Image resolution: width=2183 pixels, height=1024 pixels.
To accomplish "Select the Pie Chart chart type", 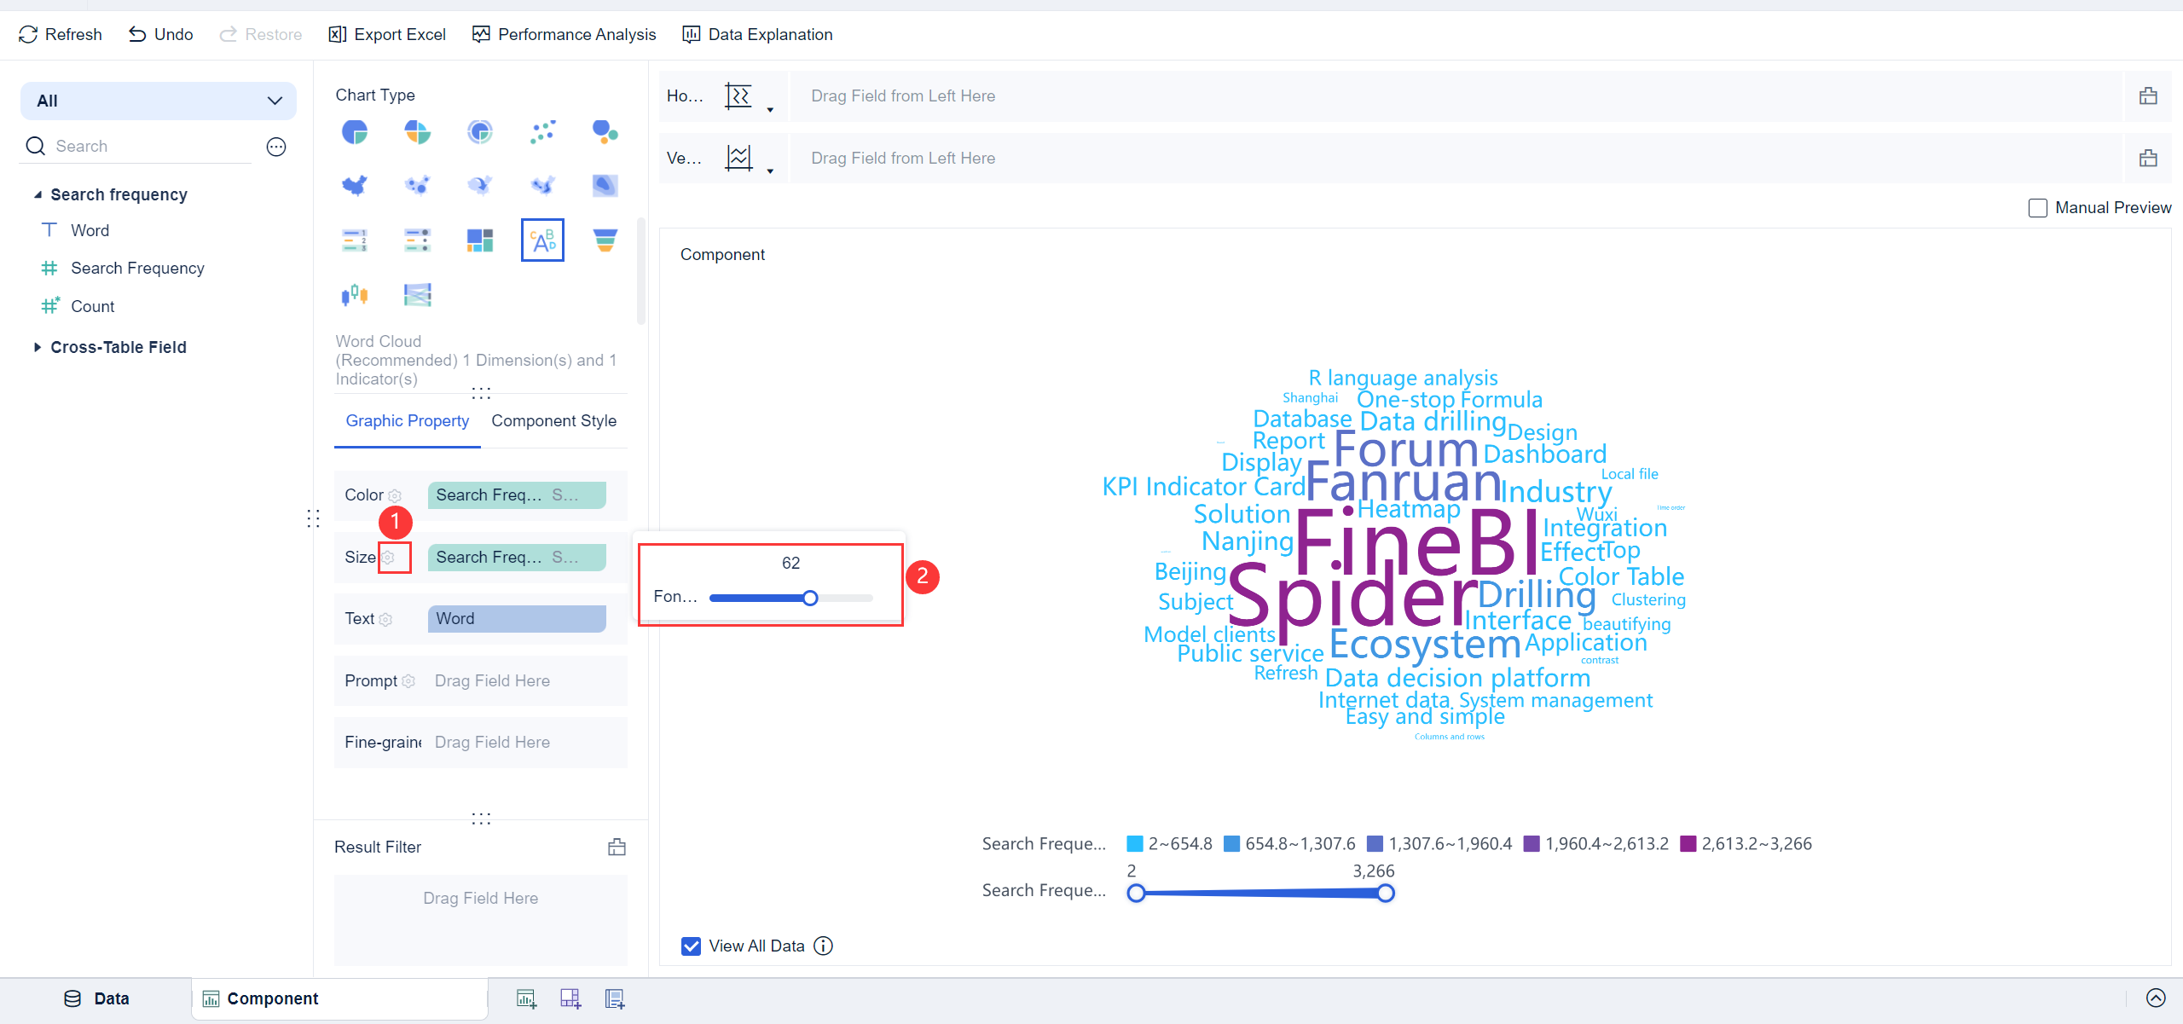I will pyautogui.click(x=355, y=132).
